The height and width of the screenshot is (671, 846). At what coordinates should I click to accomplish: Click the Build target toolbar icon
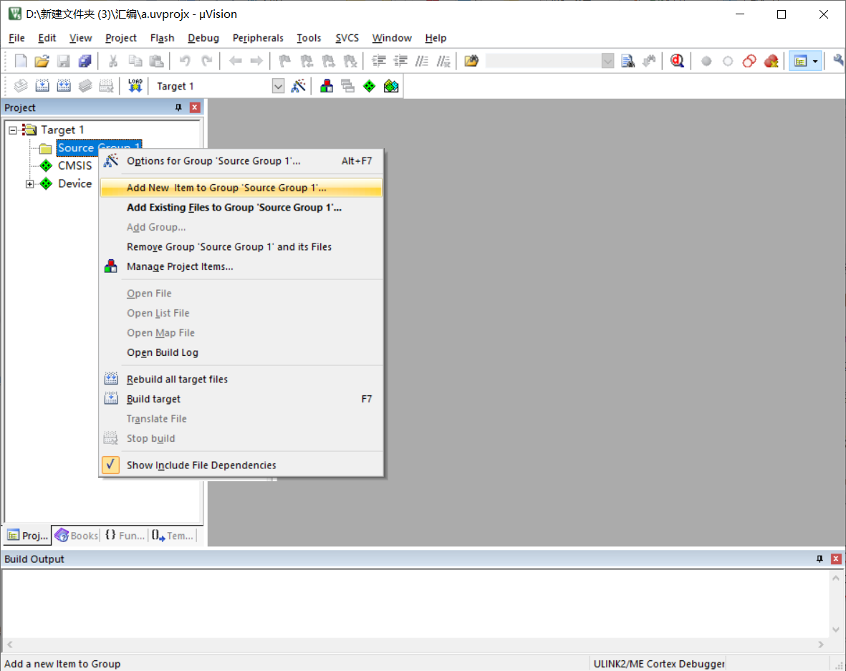pyautogui.click(x=42, y=86)
